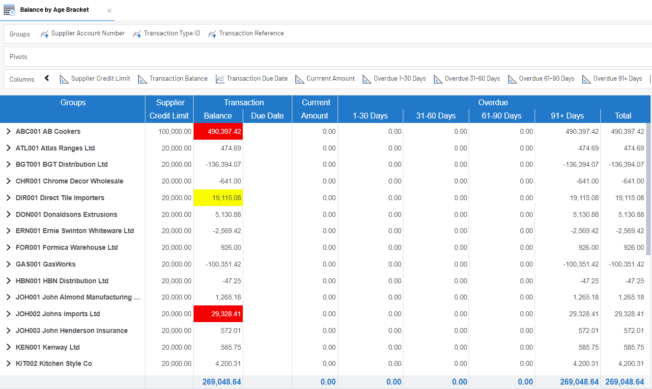
Task: Expand the ABC001 AB Cookers row
Action: [x=8, y=131]
